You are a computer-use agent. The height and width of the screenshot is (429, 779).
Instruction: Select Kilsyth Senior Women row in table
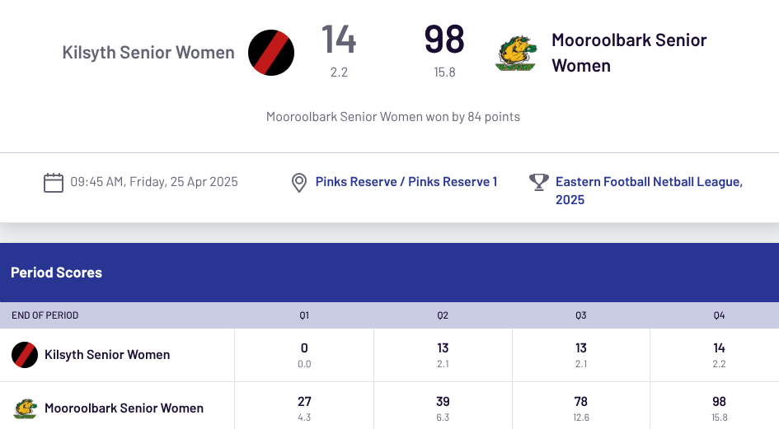click(107, 355)
